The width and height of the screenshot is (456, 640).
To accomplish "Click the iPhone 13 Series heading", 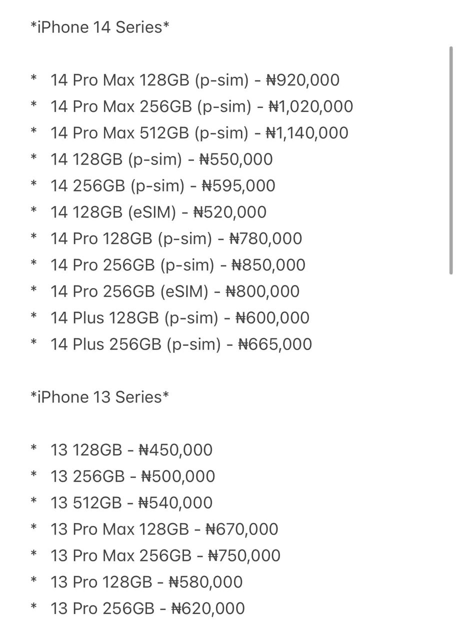I will 100,397.
